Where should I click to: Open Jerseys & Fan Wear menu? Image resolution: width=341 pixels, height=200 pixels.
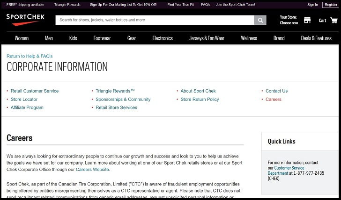click(207, 38)
